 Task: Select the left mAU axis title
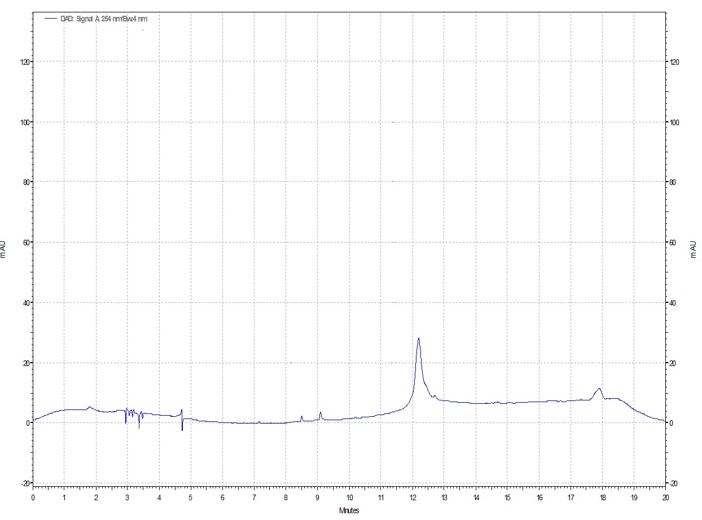click(5, 249)
